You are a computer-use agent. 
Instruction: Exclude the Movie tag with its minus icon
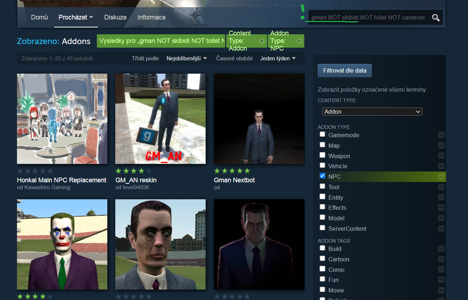pos(441,290)
